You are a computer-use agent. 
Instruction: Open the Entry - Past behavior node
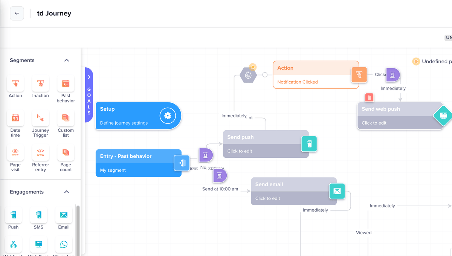click(x=138, y=163)
